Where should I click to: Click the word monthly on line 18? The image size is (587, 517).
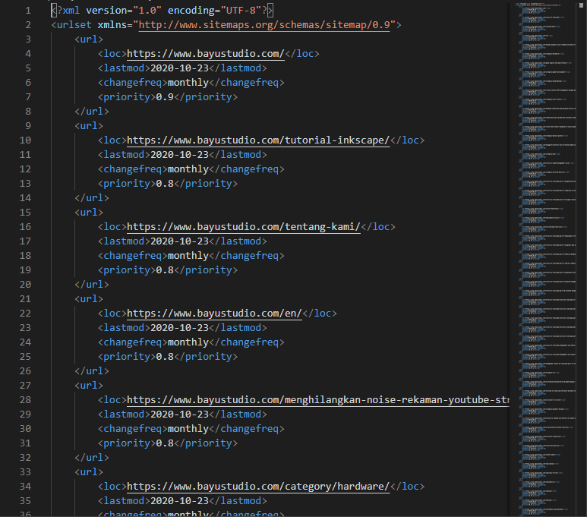(188, 255)
